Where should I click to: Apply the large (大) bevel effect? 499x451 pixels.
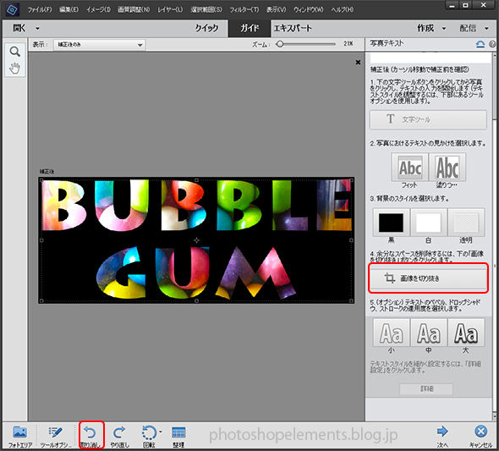click(466, 333)
